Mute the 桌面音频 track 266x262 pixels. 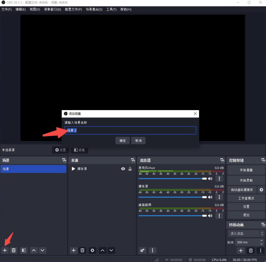coord(210,216)
